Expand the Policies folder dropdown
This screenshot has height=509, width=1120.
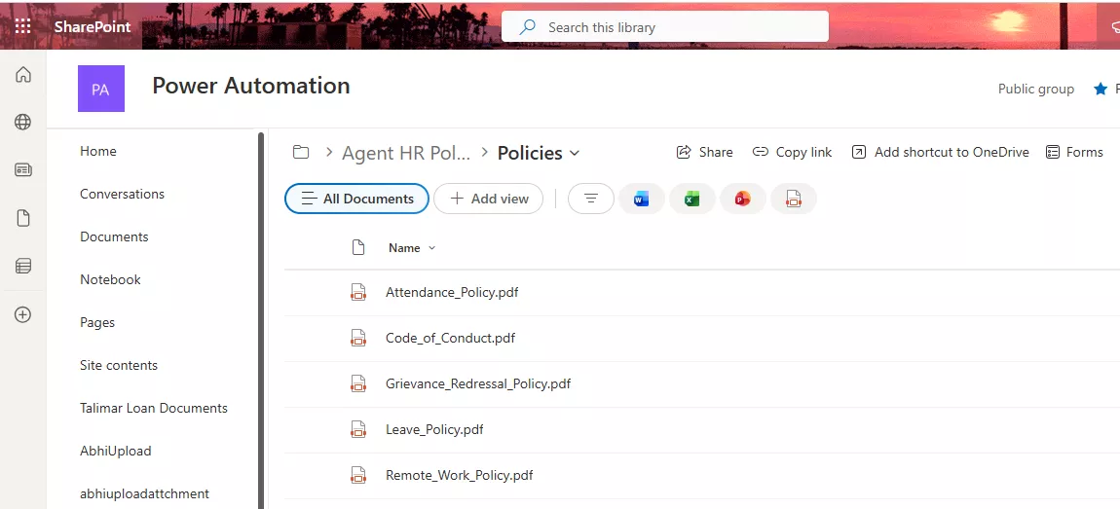coord(575,153)
